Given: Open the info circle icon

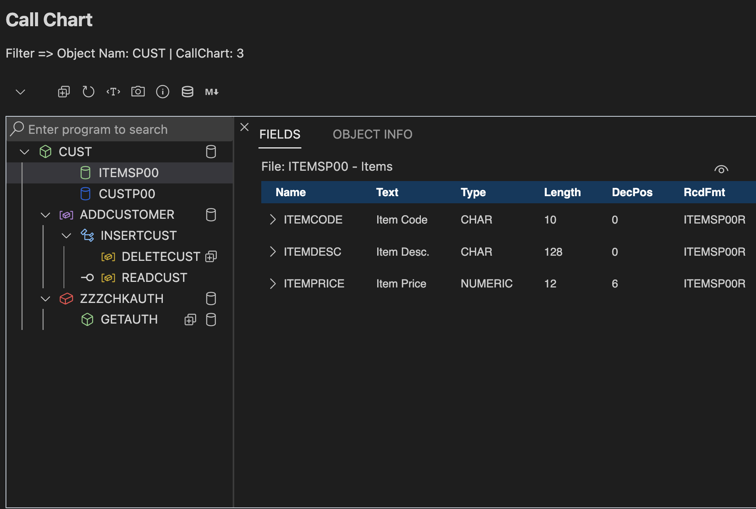Looking at the screenshot, I should coord(162,92).
